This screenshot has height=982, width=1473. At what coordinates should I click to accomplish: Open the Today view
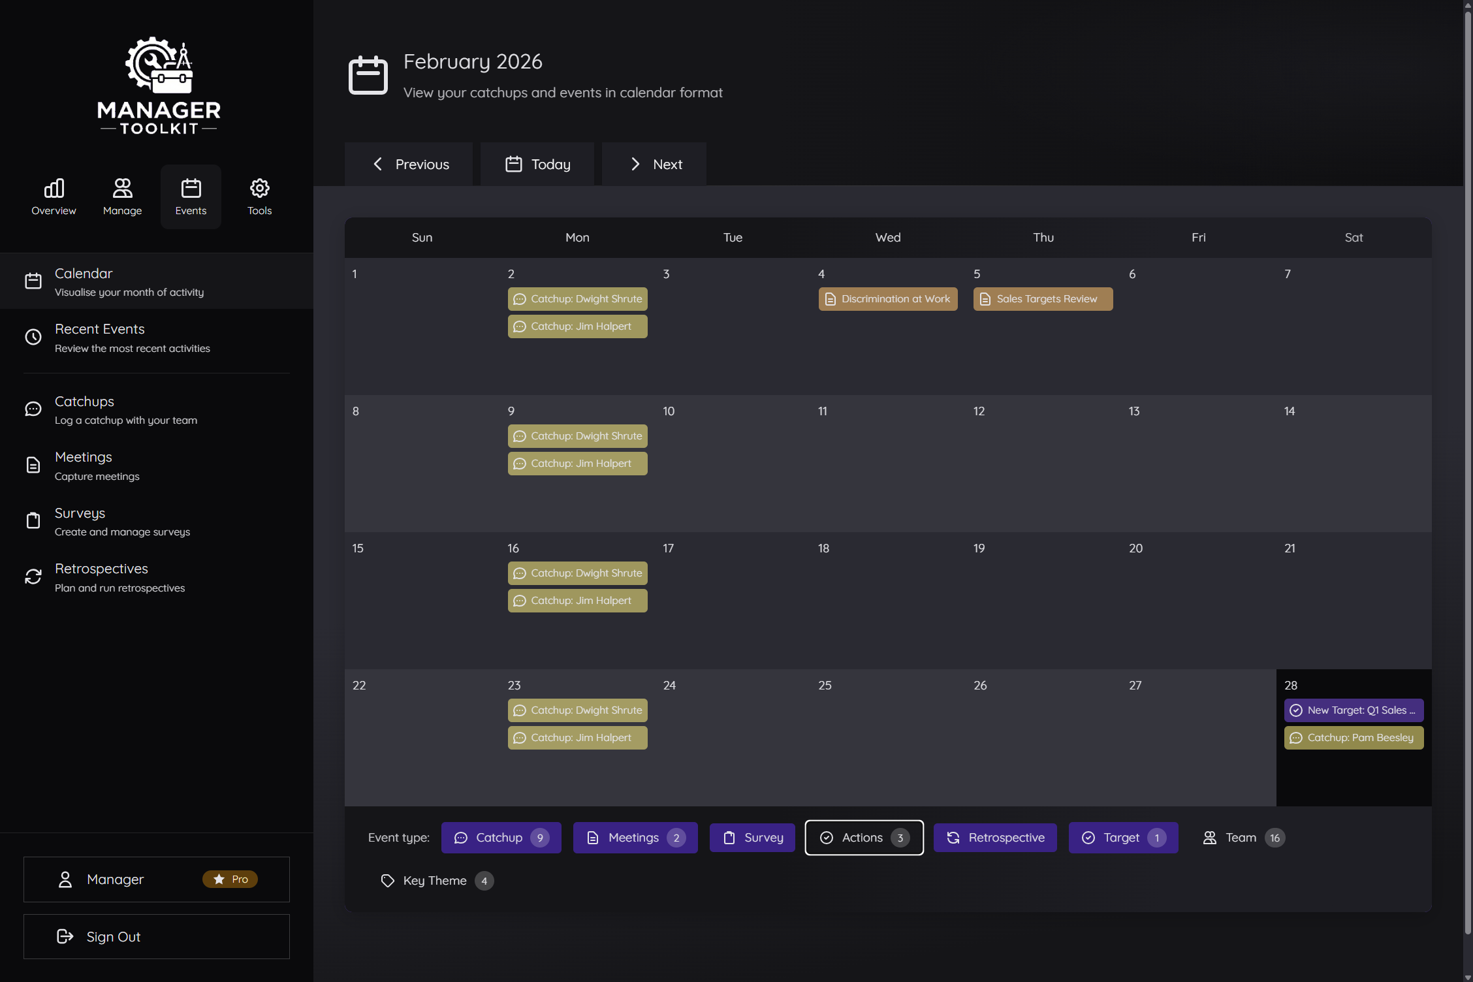[537, 164]
